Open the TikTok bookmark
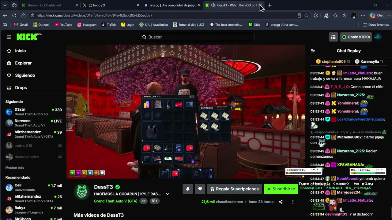The width and height of the screenshot is (392, 220). click(109, 25)
